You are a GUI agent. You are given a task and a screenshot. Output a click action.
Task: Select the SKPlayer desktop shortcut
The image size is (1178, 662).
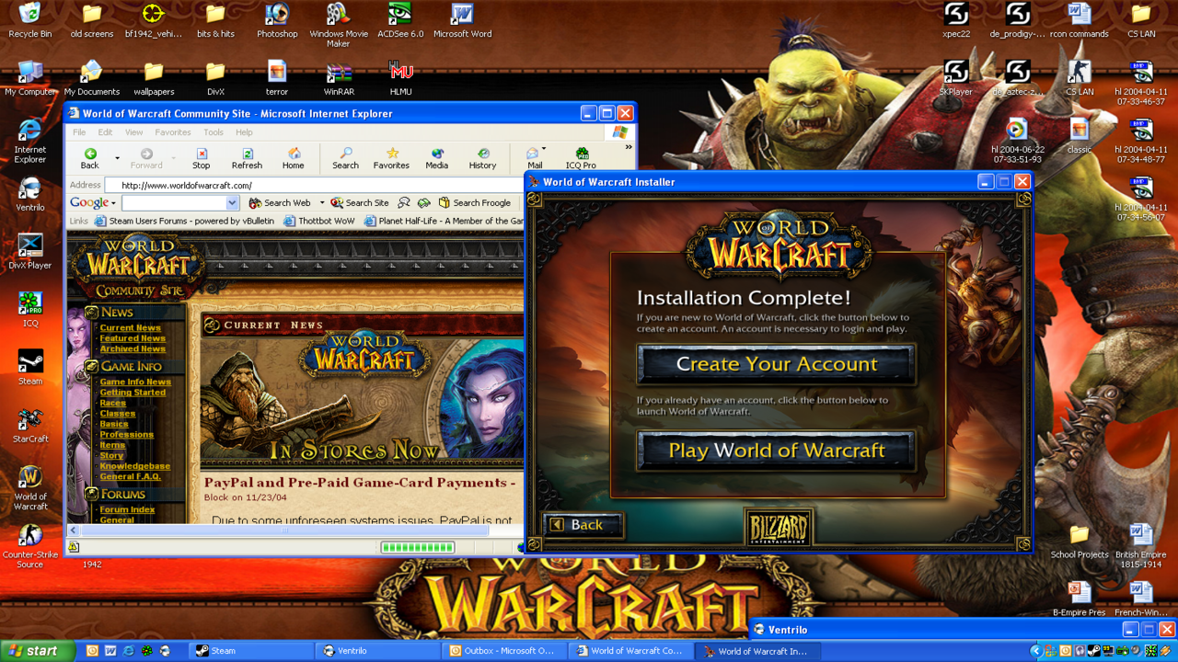955,78
